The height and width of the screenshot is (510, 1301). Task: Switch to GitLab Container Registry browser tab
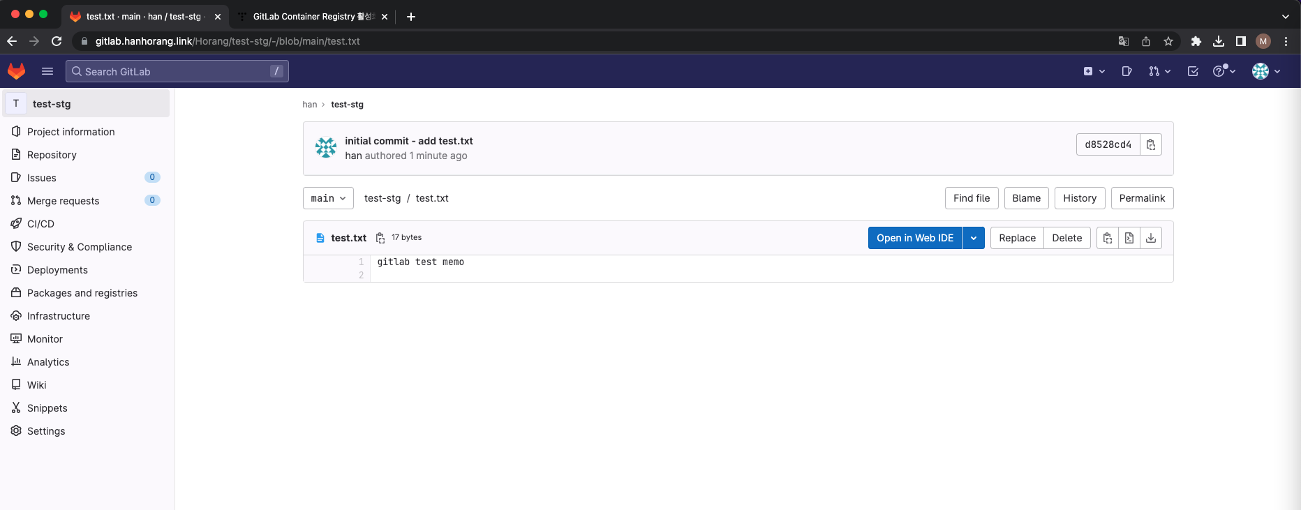(313, 16)
